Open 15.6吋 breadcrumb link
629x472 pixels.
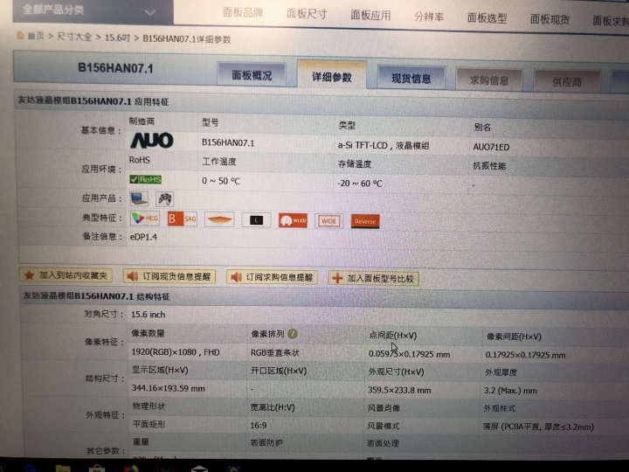(118, 38)
